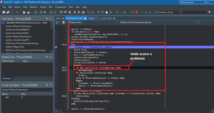Viewport: 214px width, 113px height.
Task: Toggle the read-only lock on the FMX.Platform.Win tab
Action: click(85, 18)
